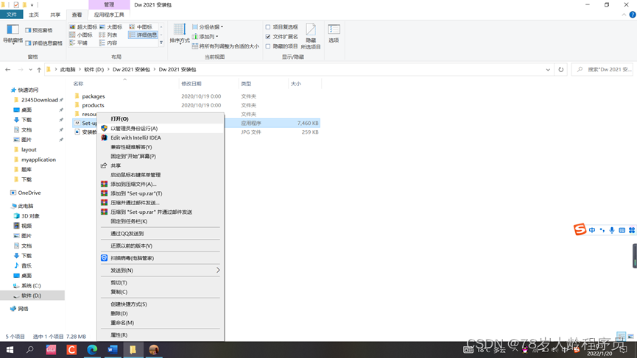Uncheck the 文件扩展名 checkbox
The image size is (637, 358).
pyautogui.click(x=268, y=37)
